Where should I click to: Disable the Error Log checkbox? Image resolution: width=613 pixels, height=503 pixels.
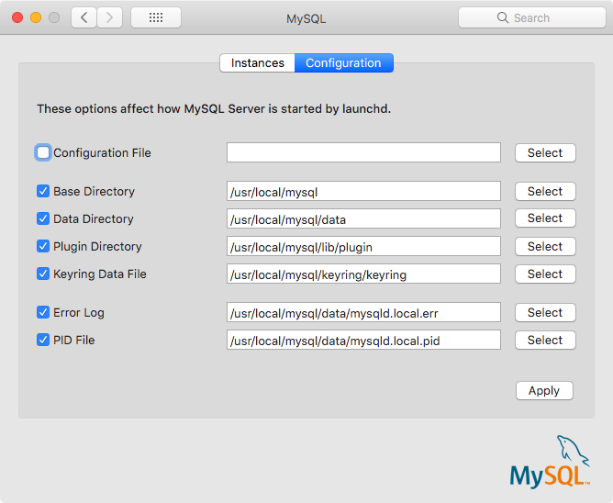pyautogui.click(x=43, y=312)
